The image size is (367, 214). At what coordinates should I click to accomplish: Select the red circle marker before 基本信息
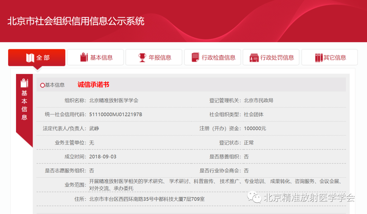click(42, 85)
